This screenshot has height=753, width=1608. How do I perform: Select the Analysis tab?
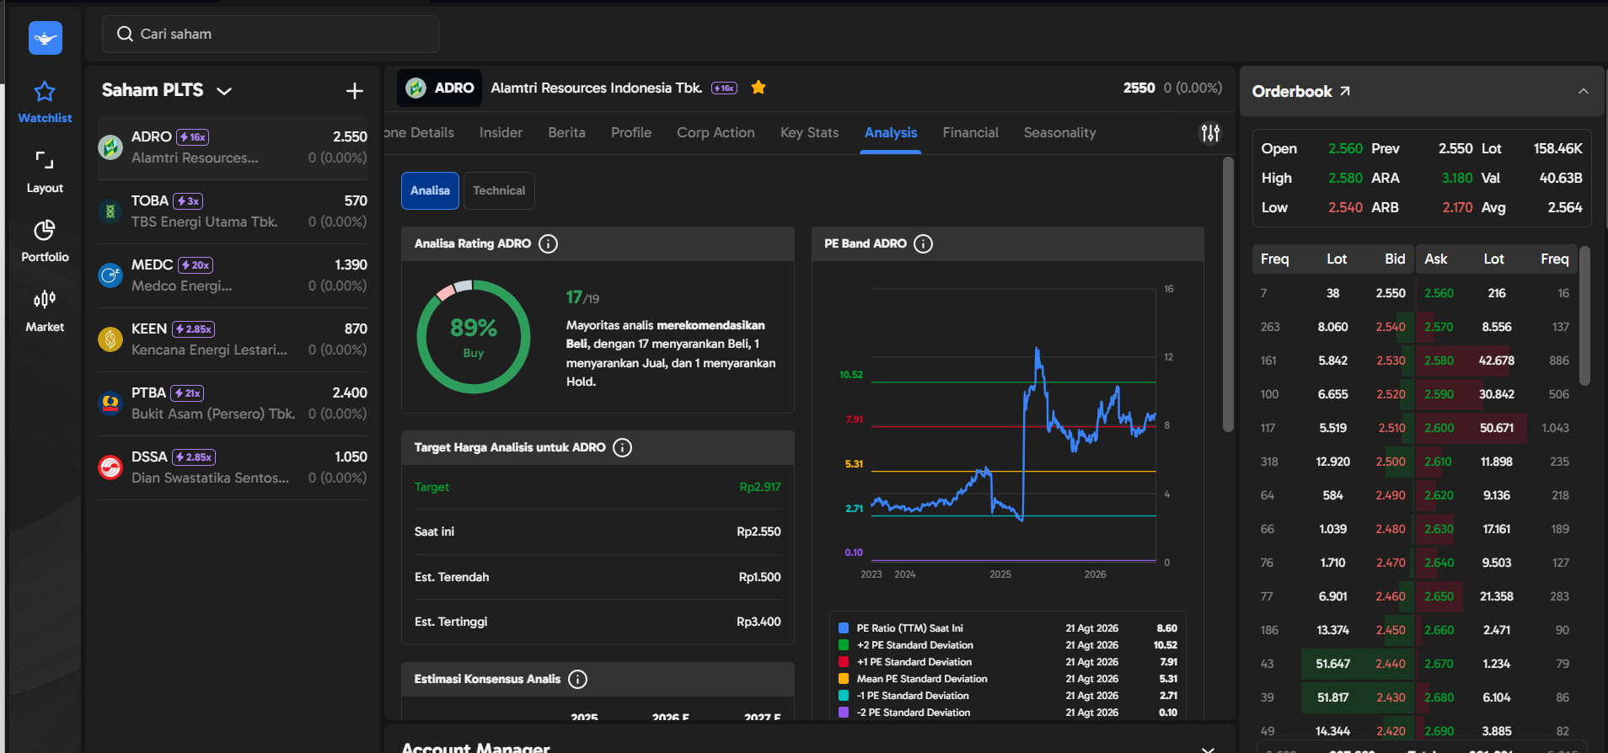(x=891, y=133)
